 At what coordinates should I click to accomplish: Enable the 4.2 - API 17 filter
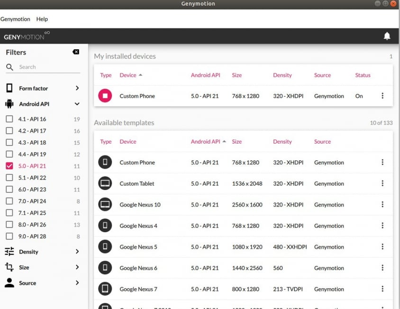click(x=9, y=131)
